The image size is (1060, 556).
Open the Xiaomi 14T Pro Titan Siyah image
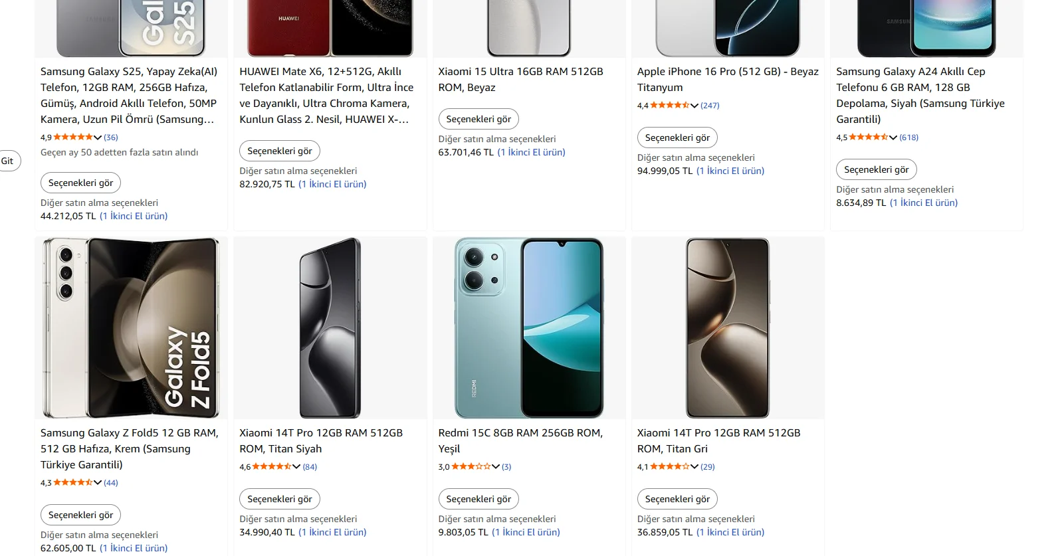[x=330, y=328]
